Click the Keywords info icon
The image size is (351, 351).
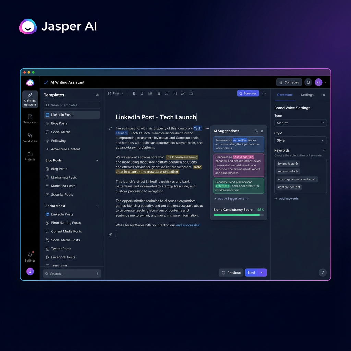pyautogui.click(x=325, y=150)
